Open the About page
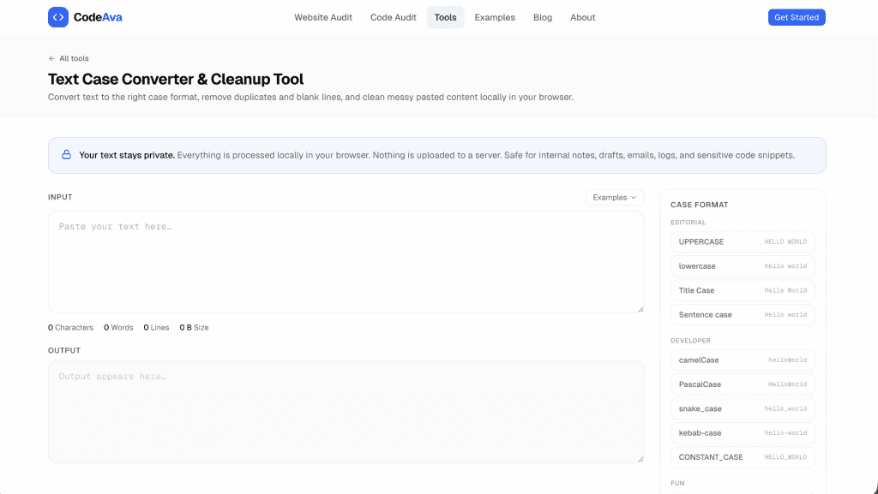Image resolution: width=878 pixels, height=494 pixels. pos(582,17)
